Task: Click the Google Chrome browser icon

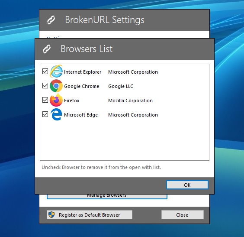Action: [56, 86]
